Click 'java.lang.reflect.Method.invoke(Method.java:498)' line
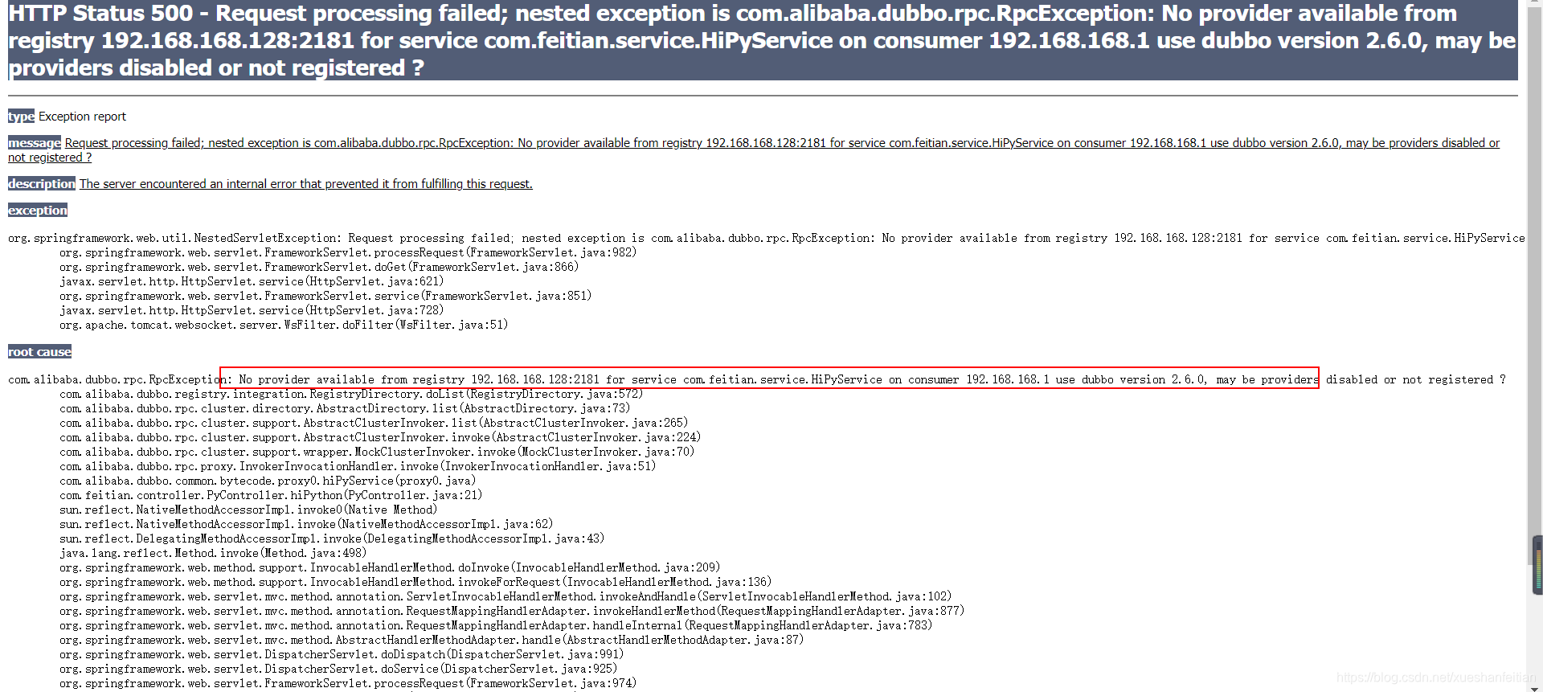 coord(213,553)
